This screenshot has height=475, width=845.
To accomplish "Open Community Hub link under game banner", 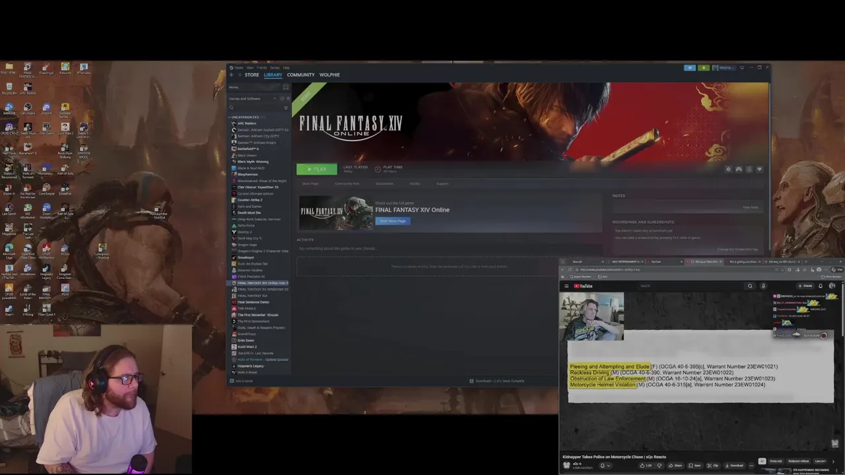I will (347, 183).
